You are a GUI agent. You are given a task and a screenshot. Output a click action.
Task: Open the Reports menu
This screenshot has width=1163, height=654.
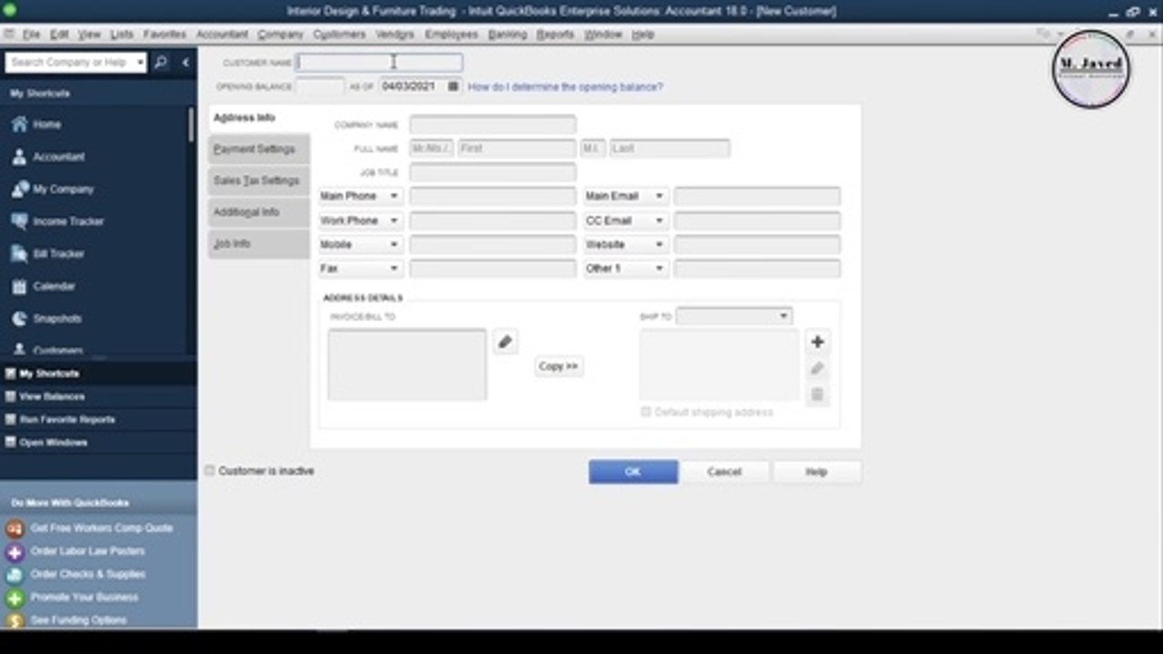(555, 35)
